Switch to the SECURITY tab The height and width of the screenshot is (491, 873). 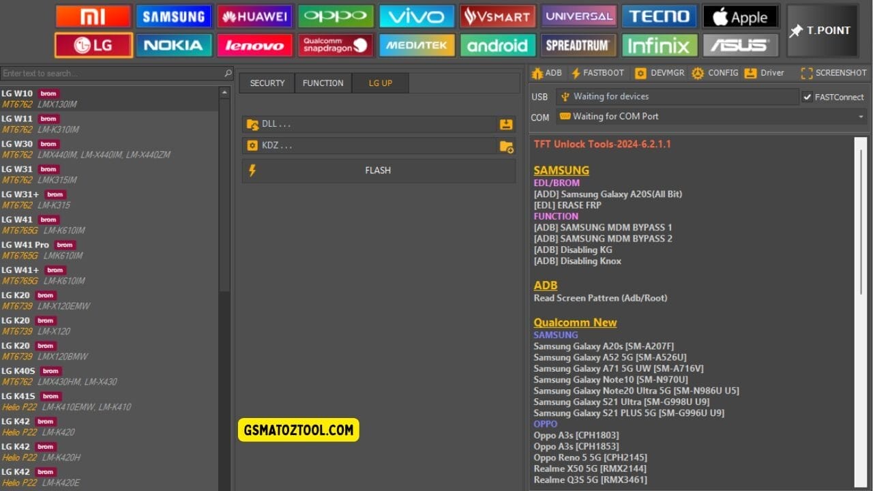(266, 83)
